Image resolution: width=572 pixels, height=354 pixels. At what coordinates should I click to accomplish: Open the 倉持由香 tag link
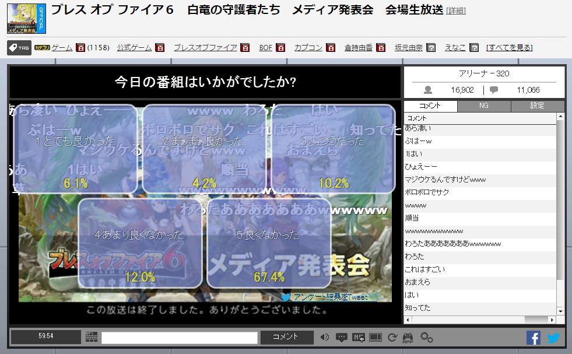pyautogui.click(x=359, y=48)
